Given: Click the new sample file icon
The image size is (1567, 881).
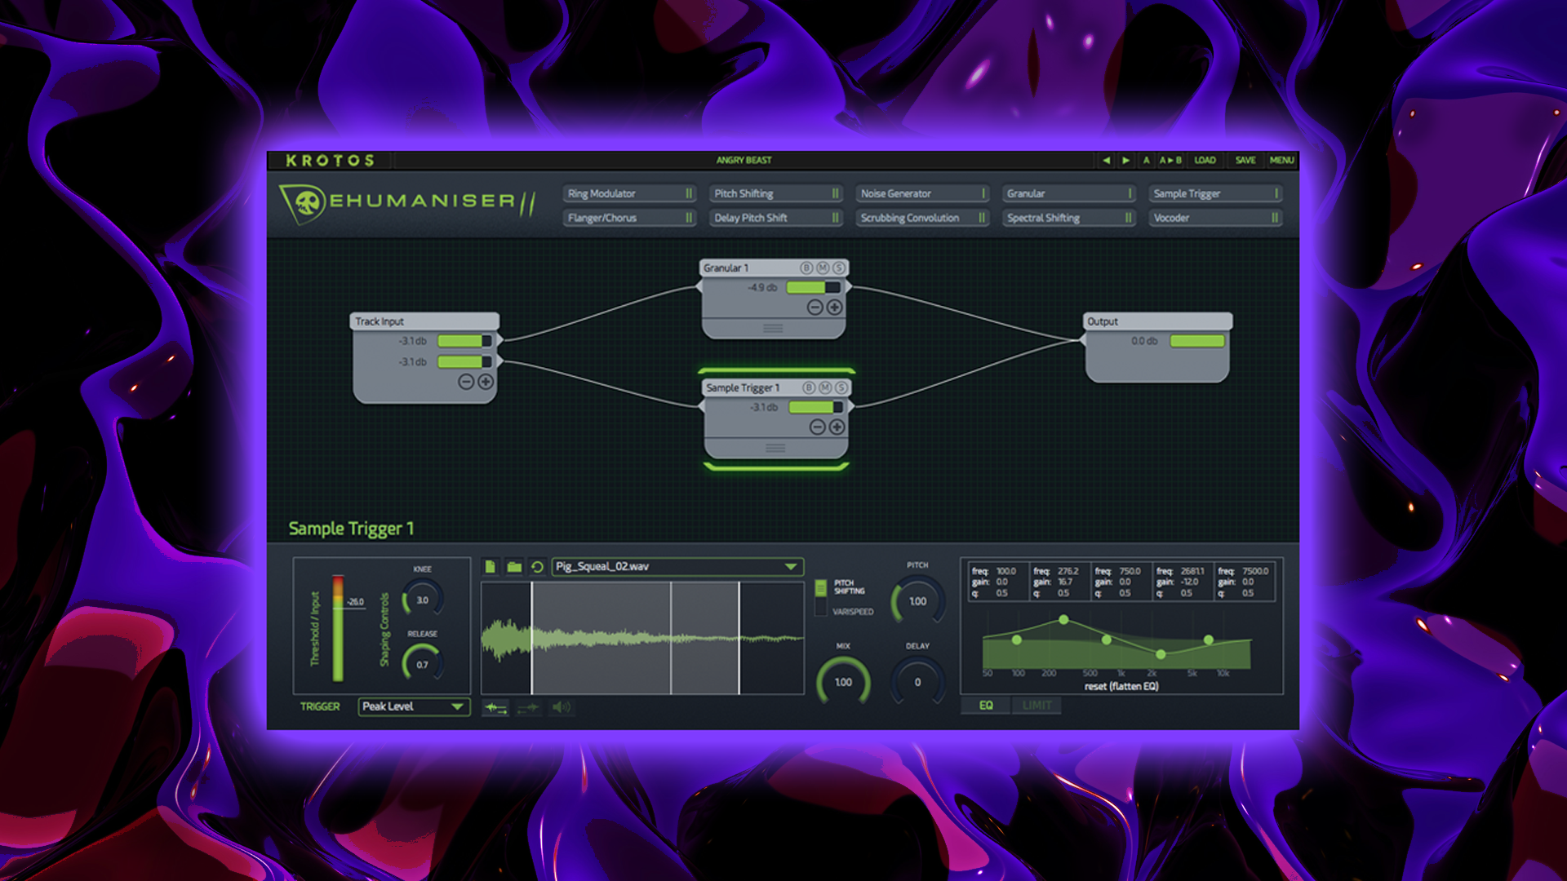Looking at the screenshot, I should pyautogui.click(x=491, y=566).
